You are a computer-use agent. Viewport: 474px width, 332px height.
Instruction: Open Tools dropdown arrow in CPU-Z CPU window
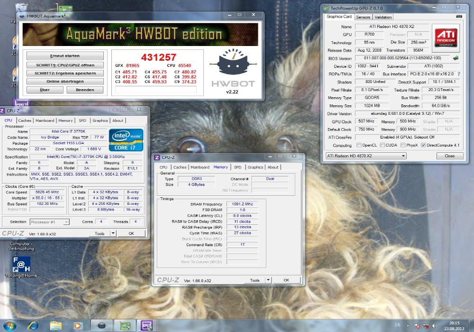113,233
